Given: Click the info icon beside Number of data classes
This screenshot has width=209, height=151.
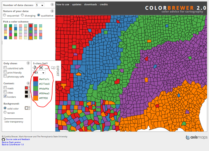Looking at the screenshot, I should pyautogui.click(x=52, y=4).
